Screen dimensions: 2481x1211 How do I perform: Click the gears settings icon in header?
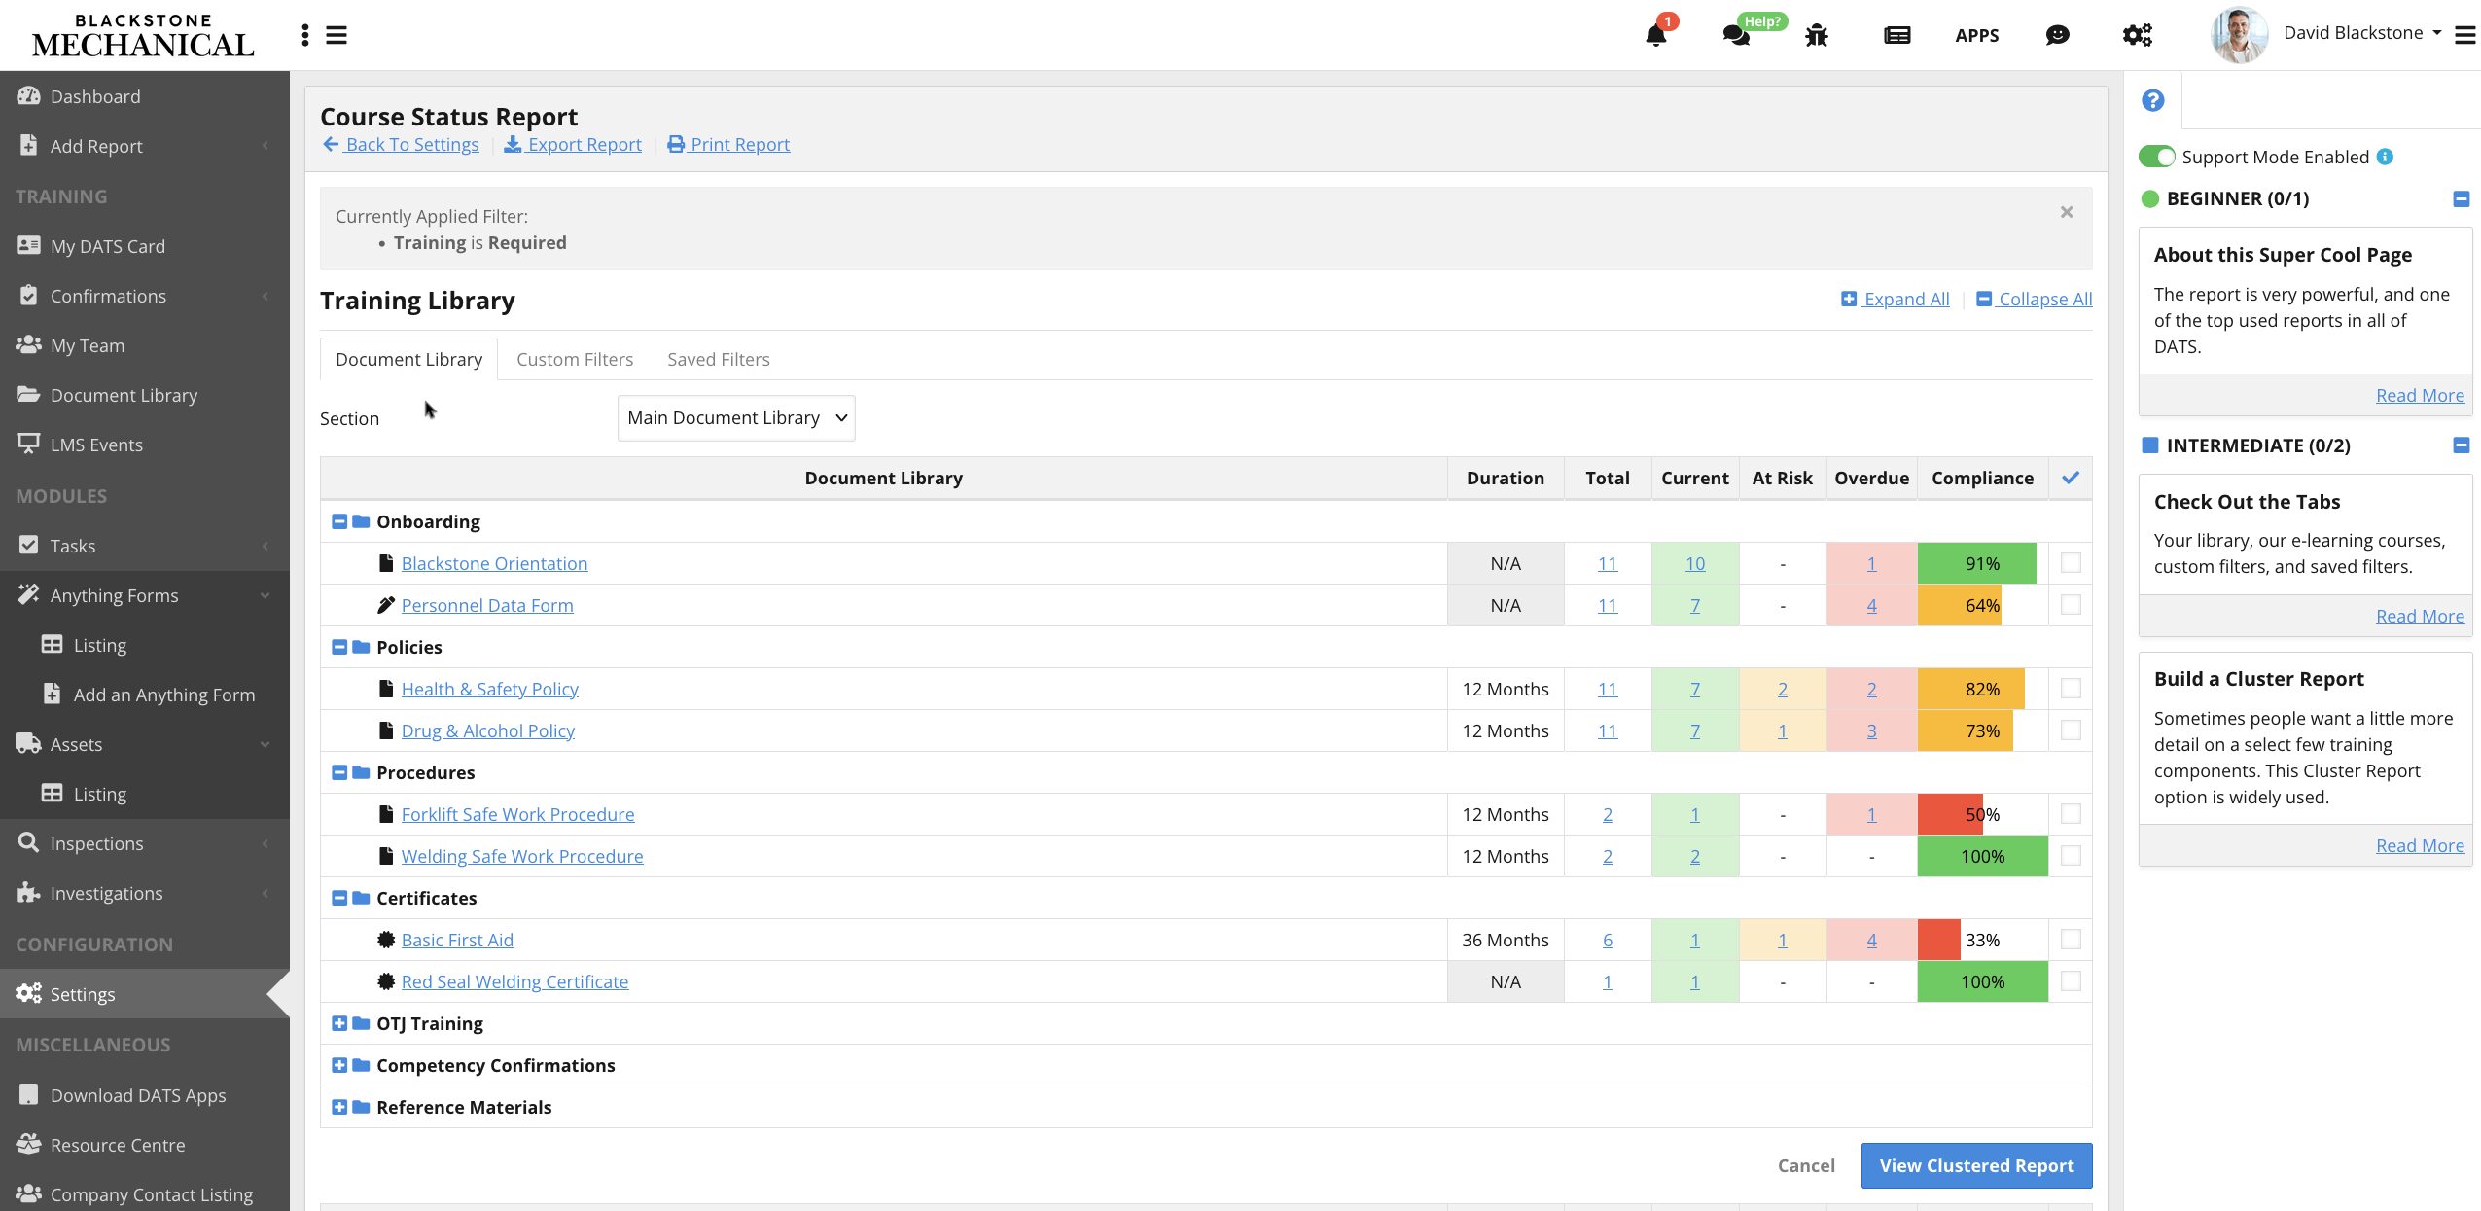tap(2137, 36)
